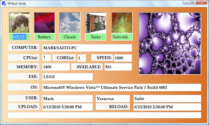
Task: Click the Network colorful grid image
Action: (x=122, y=23)
